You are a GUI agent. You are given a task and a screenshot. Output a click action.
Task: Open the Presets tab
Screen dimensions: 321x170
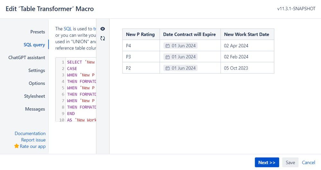tap(38, 32)
